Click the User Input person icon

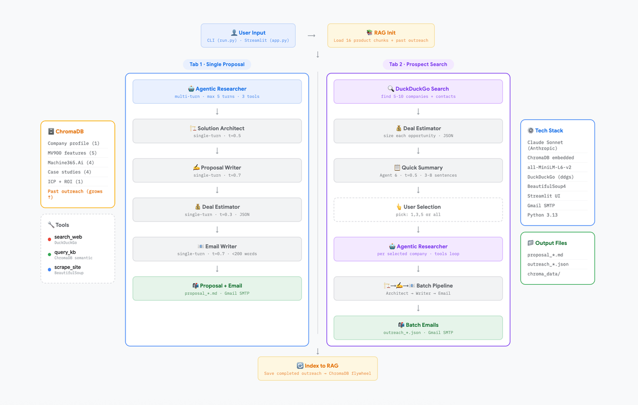point(234,33)
